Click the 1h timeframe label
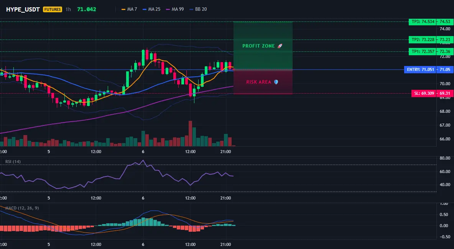This screenshot has height=249, width=454. pyautogui.click(x=68, y=9)
